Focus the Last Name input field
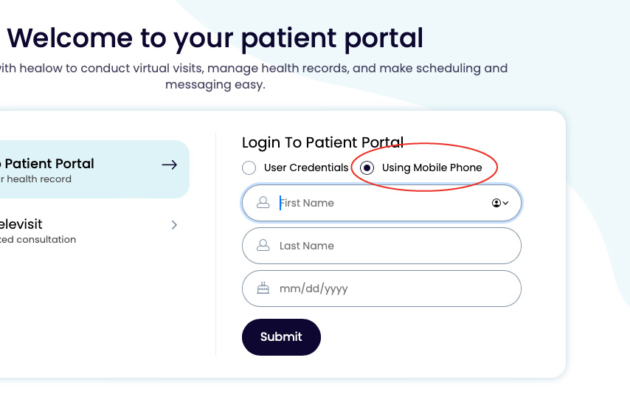 381,246
